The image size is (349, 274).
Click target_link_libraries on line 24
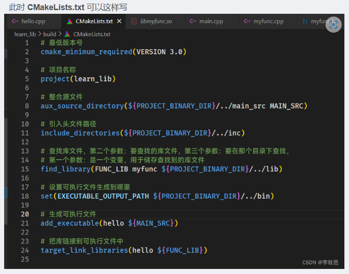point(84,251)
